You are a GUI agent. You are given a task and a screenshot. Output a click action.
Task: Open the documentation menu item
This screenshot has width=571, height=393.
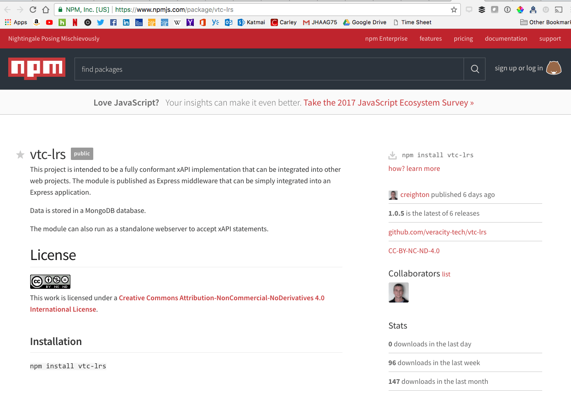point(506,38)
